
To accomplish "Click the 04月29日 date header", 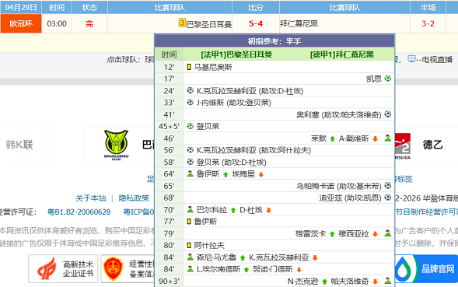I will [x=21, y=7].
